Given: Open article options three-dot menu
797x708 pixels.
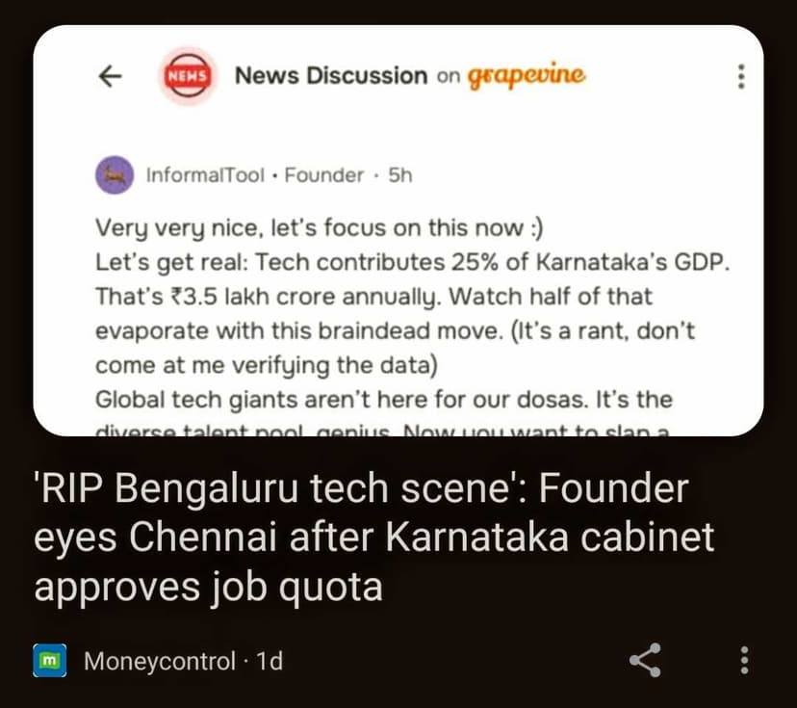Looking at the screenshot, I should coord(744,660).
